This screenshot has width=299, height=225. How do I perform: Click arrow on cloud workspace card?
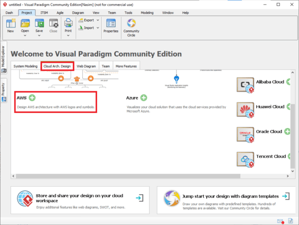[x=140, y=198]
